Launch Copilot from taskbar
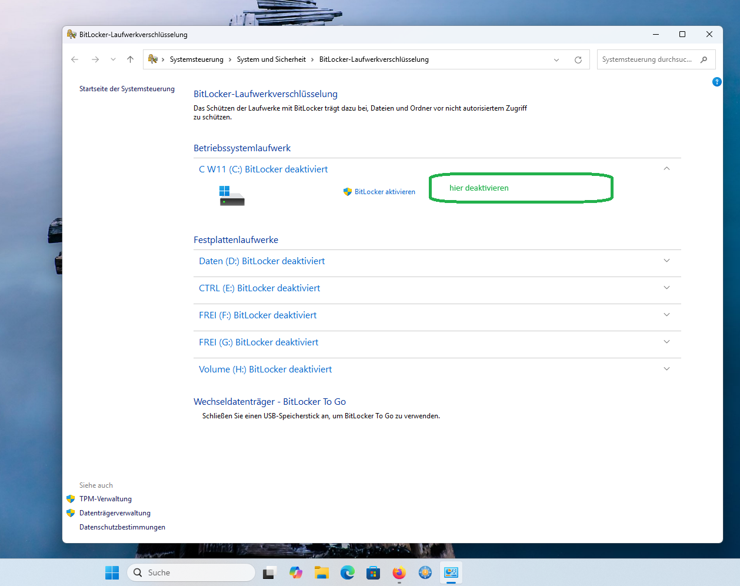 pos(296,572)
